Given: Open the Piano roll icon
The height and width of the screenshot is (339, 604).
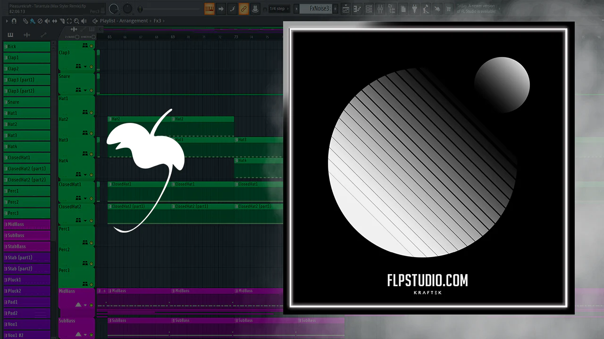Looking at the screenshot, I should (357, 9).
